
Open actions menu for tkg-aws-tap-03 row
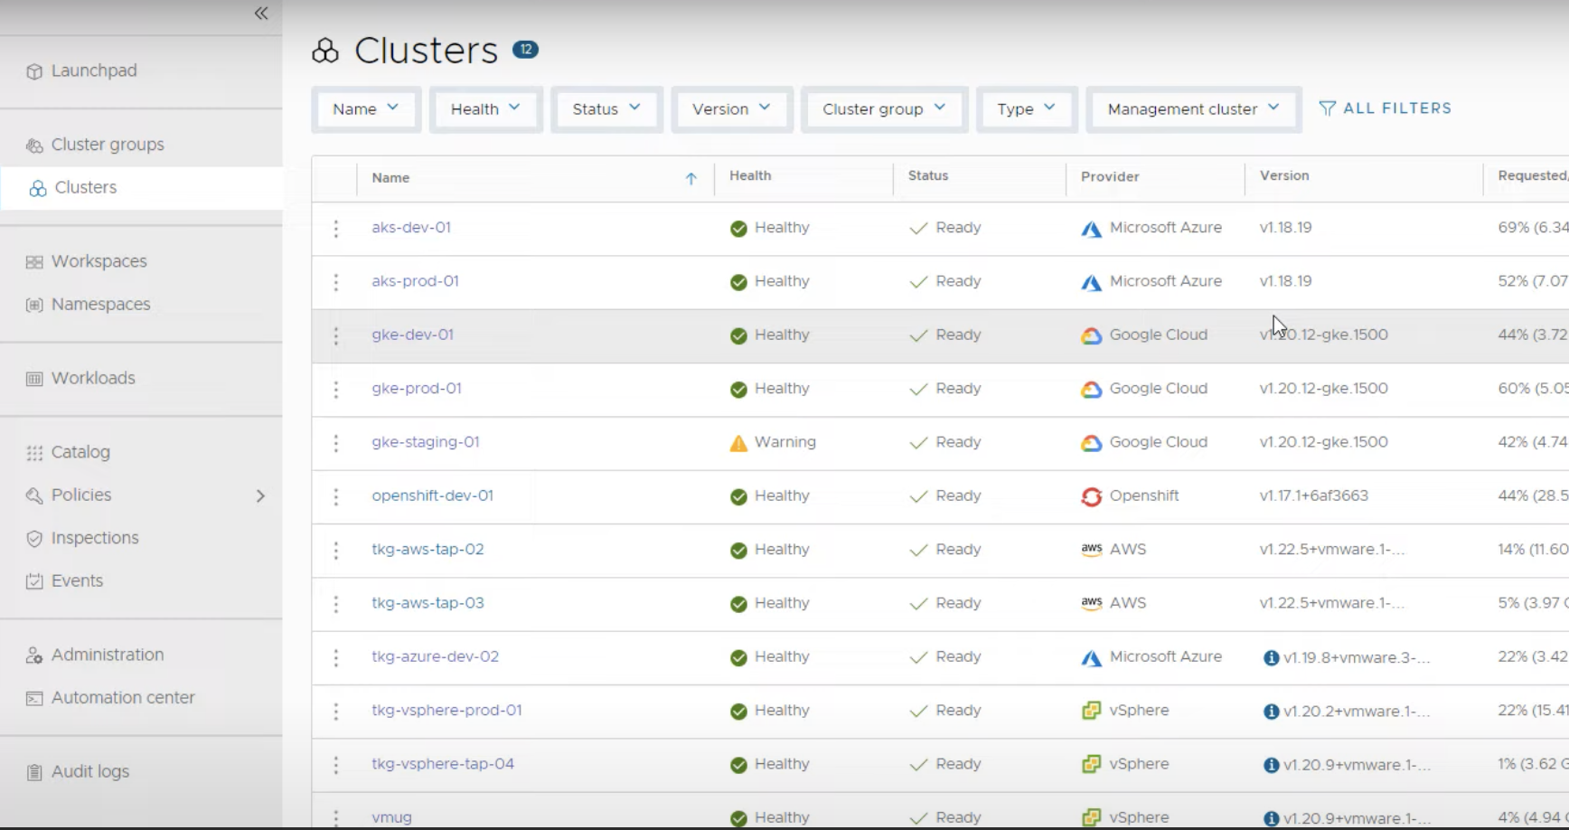(x=336, y=604)
